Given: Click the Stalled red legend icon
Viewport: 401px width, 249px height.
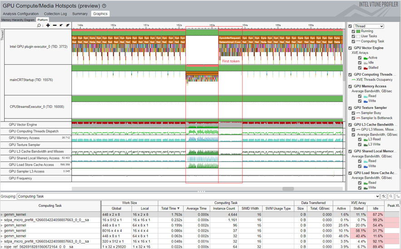Looking at the screenshot, I should pyautogui.click(x=366, y=68).
